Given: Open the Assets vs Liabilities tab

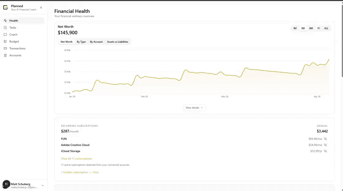Looking at the screenshot, I should [118, 42].
